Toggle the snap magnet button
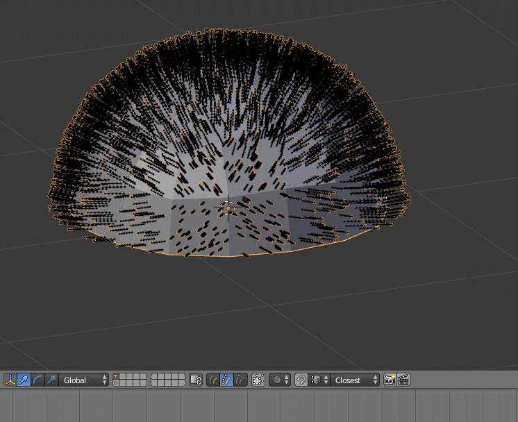The image size is (518, 422). (301, 380)
